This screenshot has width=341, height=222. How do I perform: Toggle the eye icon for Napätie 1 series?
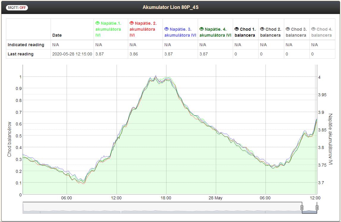(x=98, y=23)
